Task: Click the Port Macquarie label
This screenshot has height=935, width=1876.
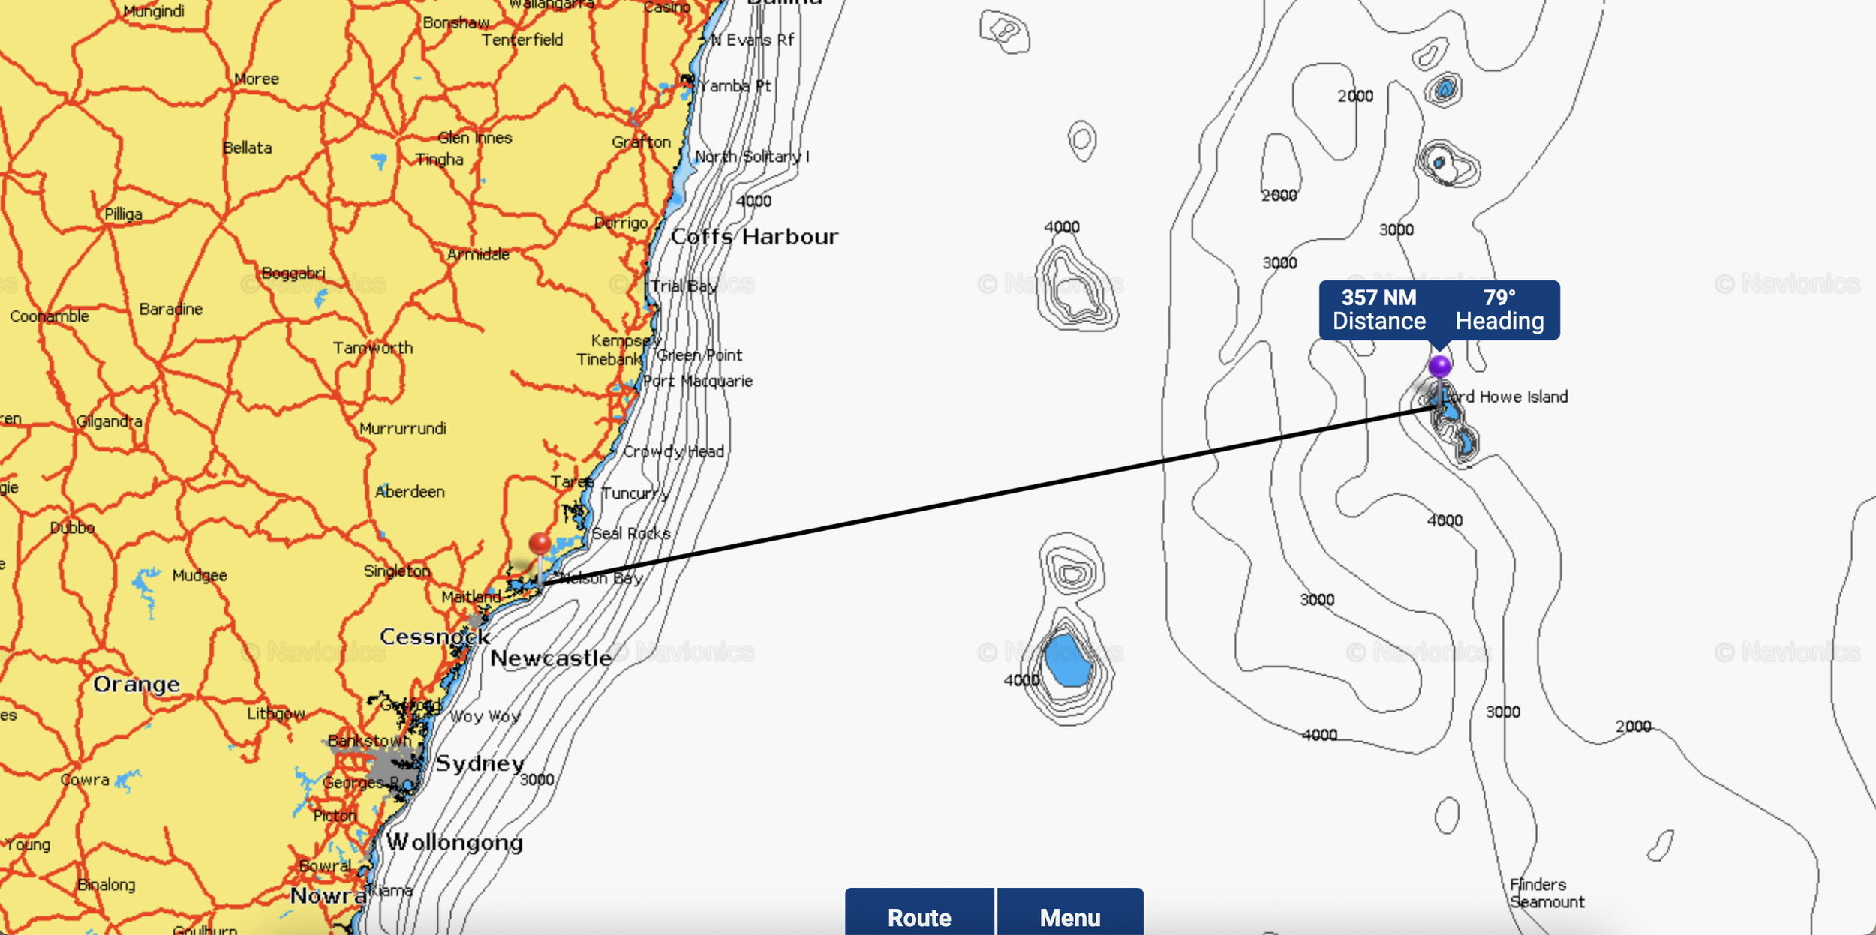Action: [698, 381]
